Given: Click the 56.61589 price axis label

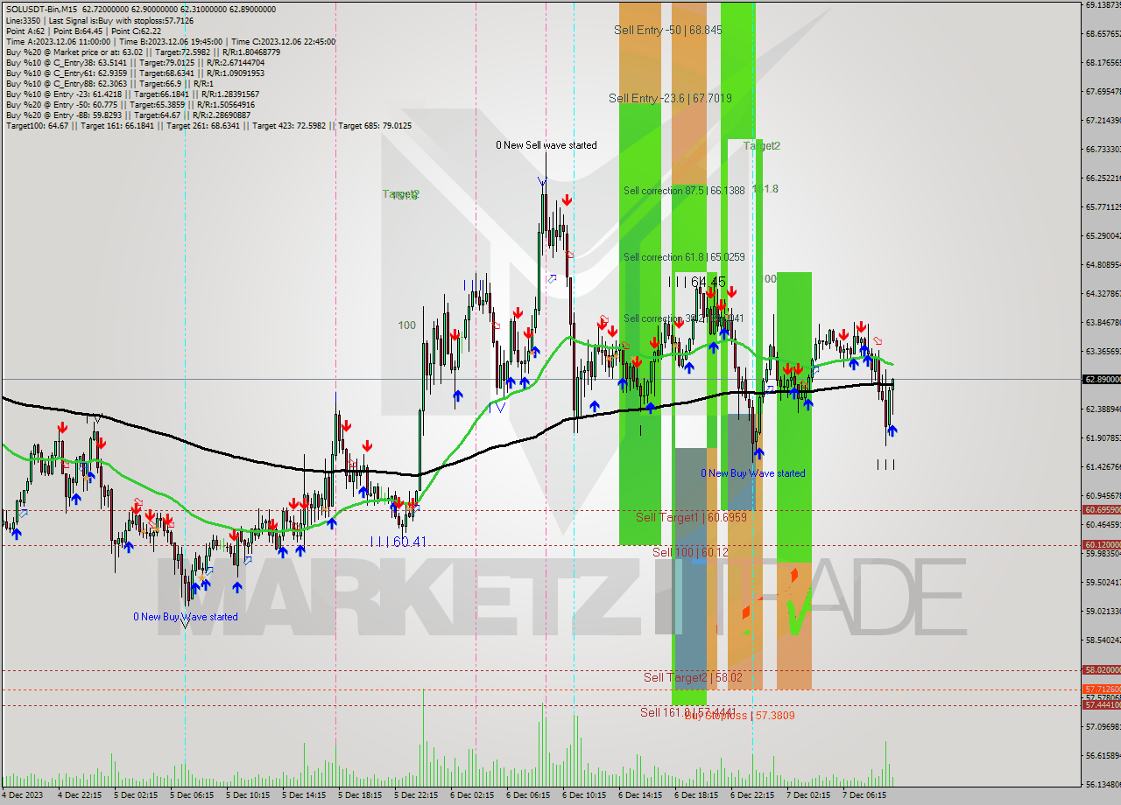Looking at the screenshot, I should click(x=1103, y=755).
